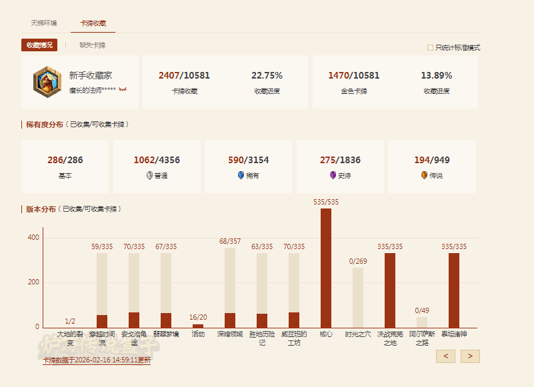Select the 卡牌收藏 tab
The height and width of the screenshot is (387, 534).
point(93,23)
